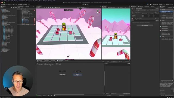Select Game Manager in Hierarchy
174x98 pixels.
coord(26,24)
